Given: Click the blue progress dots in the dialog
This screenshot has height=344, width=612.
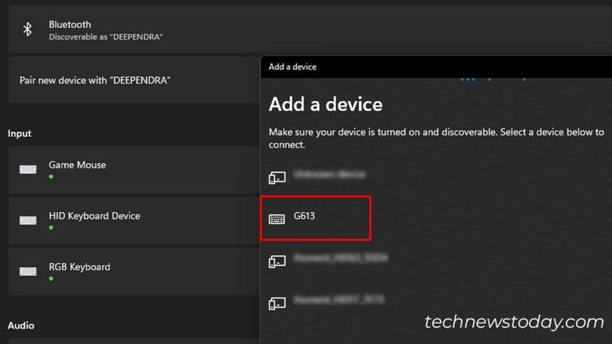Looking at the screenshot, I should pyautogui.click(x=478, y=78).
